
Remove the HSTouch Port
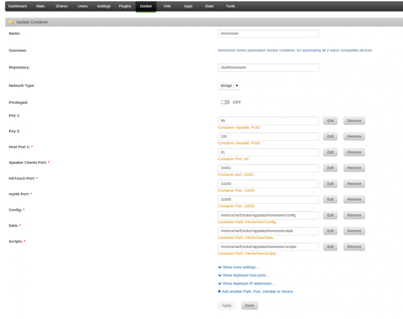354,184
